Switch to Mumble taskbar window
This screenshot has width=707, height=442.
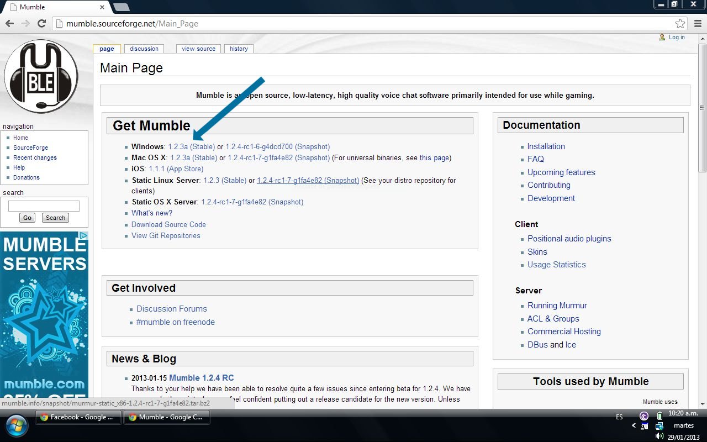[167, 417]
